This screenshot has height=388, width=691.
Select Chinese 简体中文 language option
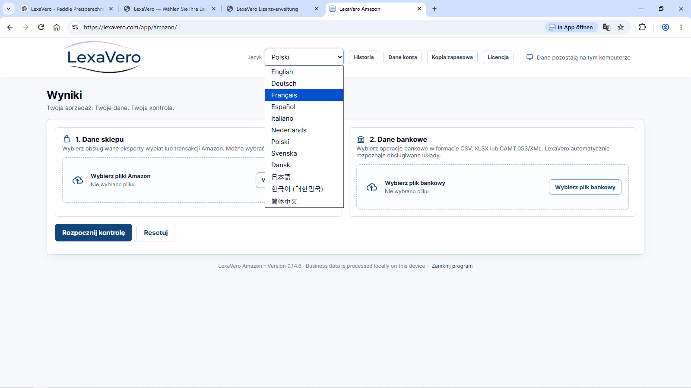[x=304, y=201]
